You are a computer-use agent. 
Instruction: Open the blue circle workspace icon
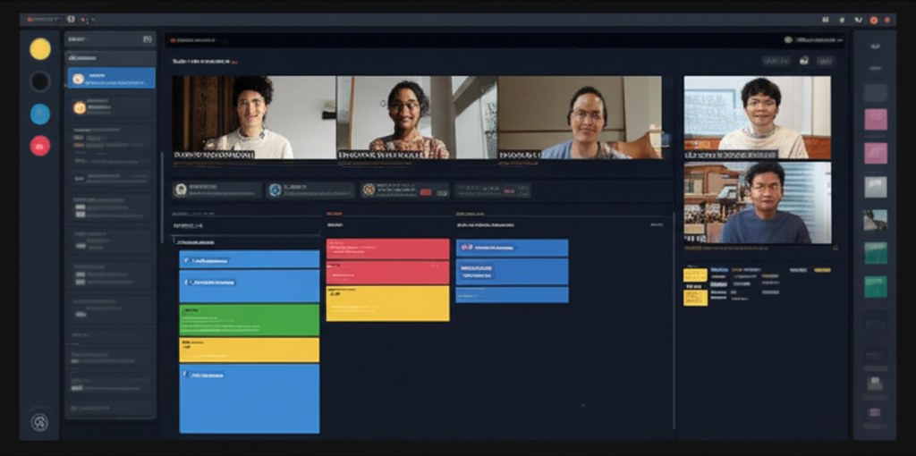point(40,114)
